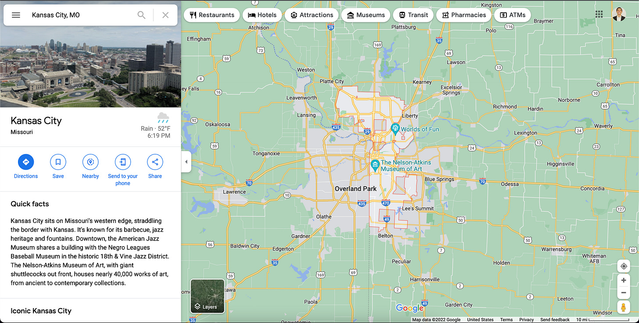Clear the search with X icon

coord(165,15)
